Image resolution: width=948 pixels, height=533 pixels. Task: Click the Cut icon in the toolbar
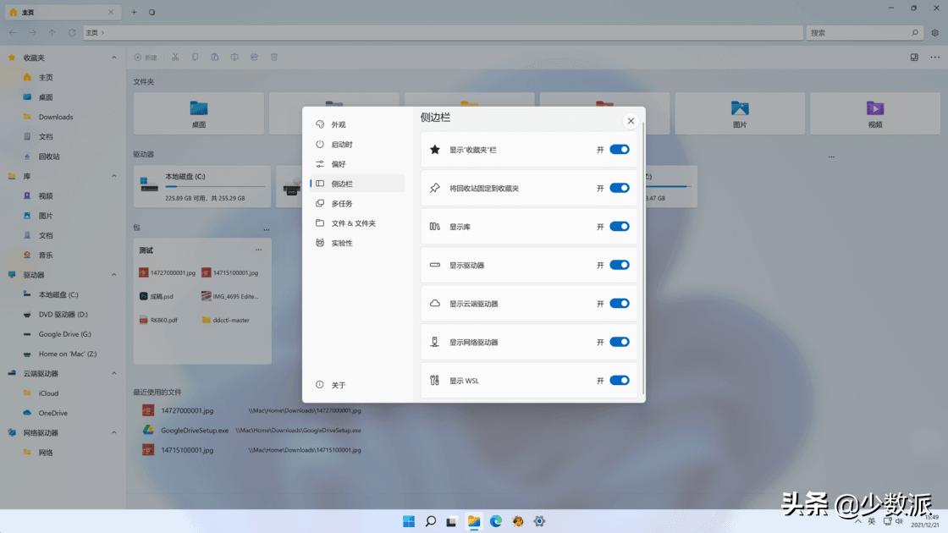(174, 57)
